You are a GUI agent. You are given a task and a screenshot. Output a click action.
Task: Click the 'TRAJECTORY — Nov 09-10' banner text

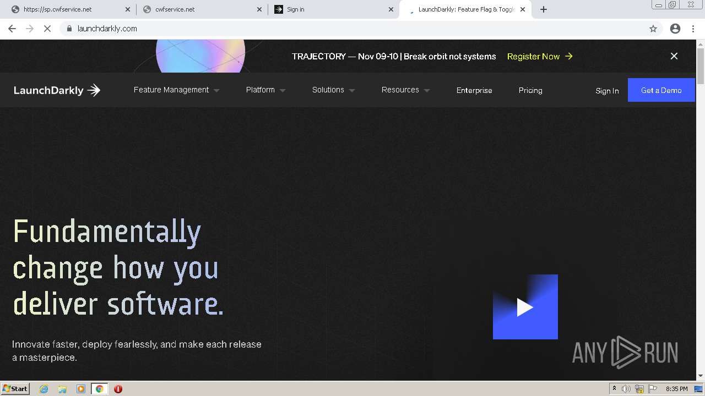coord(394,56)
